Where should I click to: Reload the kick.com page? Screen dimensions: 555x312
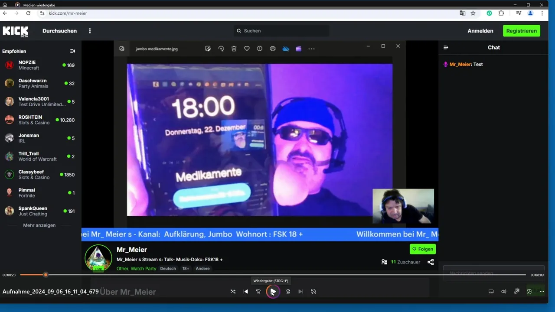(28, 13)
